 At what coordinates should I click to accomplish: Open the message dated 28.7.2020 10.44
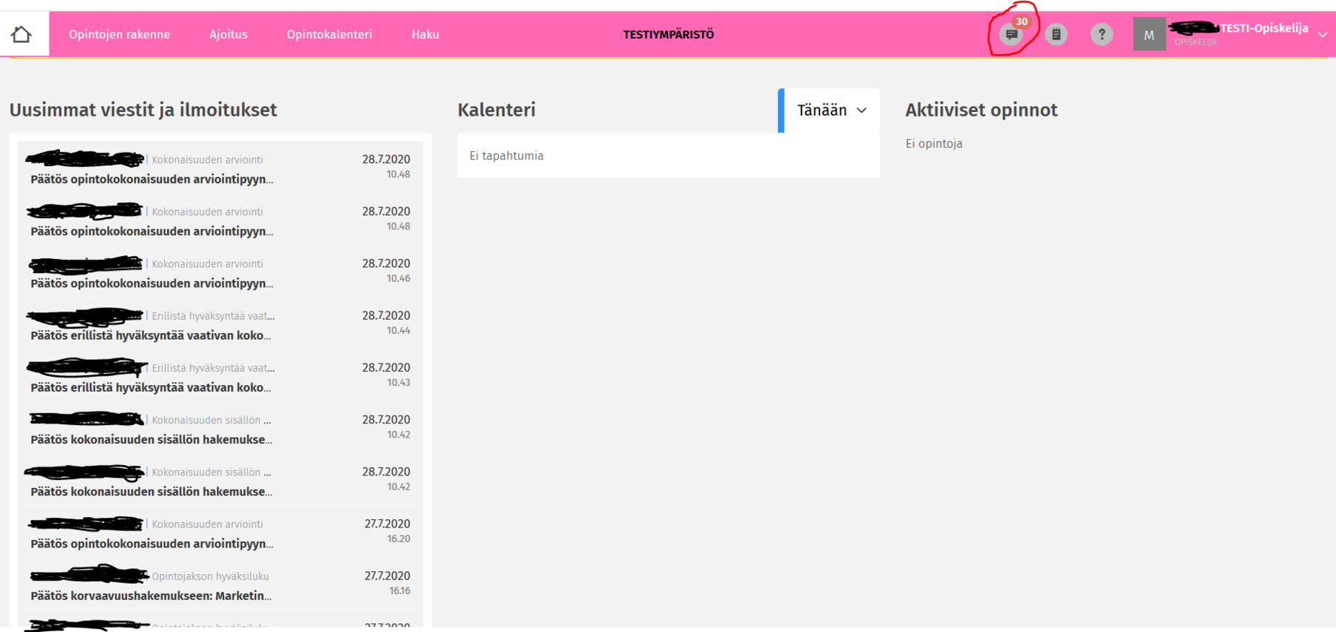[220, 325]
